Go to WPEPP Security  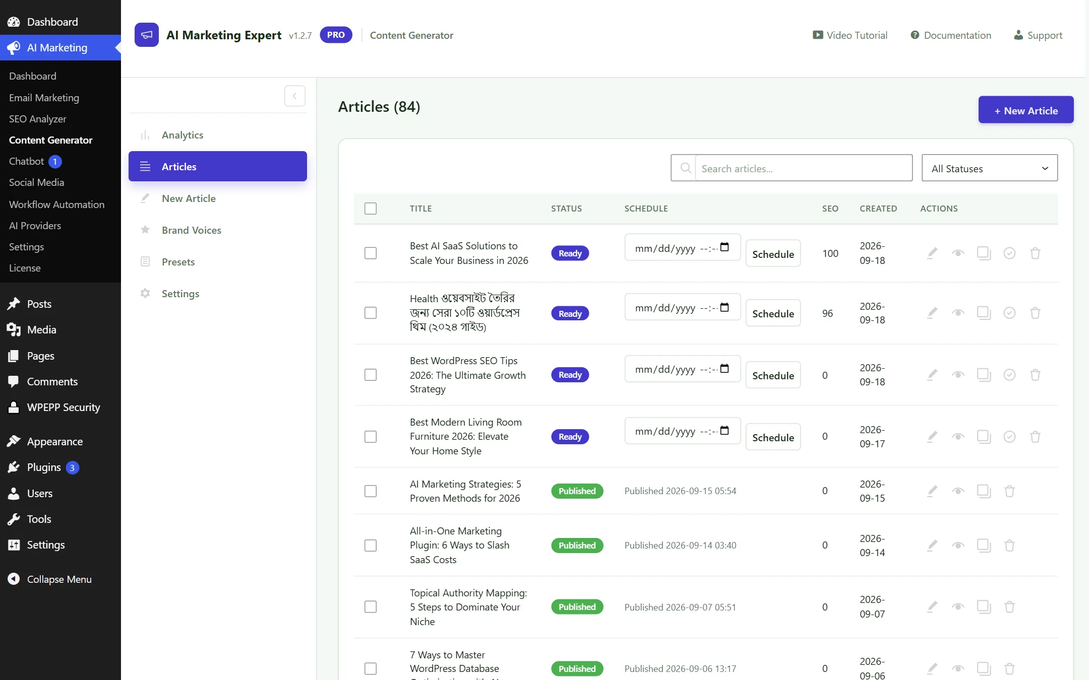pos(60,407)
